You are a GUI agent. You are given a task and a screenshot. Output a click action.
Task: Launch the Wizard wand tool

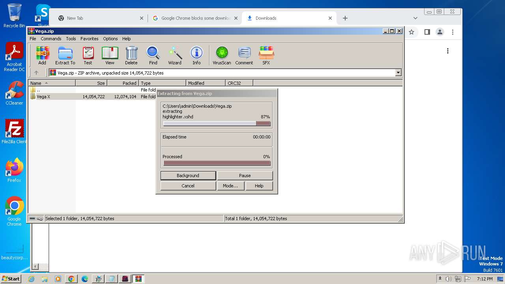coord(175,55)
